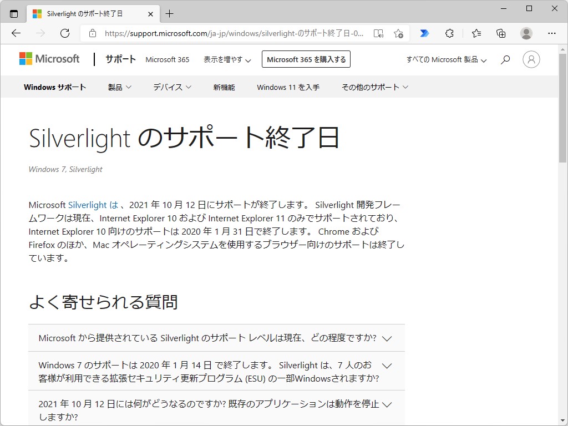Go back using the back arrow

16,33
